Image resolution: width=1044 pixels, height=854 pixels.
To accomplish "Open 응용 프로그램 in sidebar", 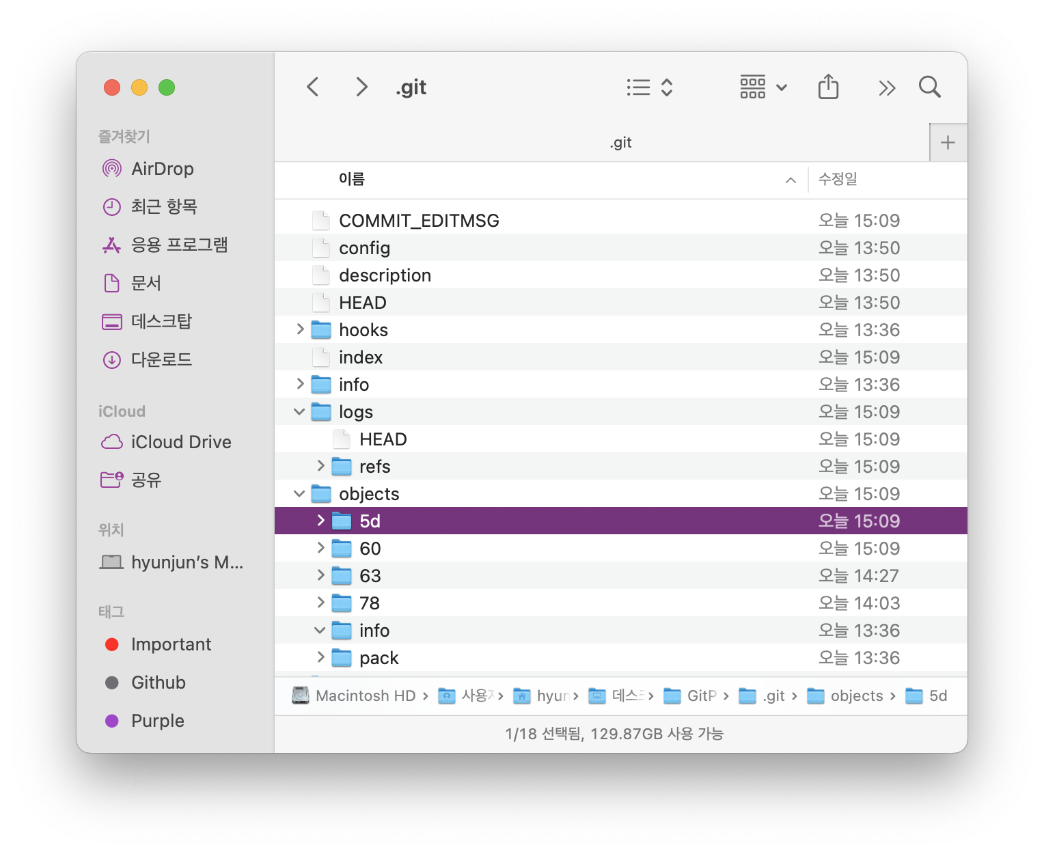I will tap(165, 245).
